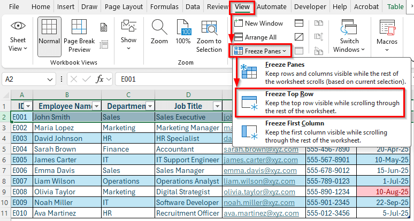Switch to the Formulas tab
The height and width of the screenshot is (221, 414).
pos(164,6)
